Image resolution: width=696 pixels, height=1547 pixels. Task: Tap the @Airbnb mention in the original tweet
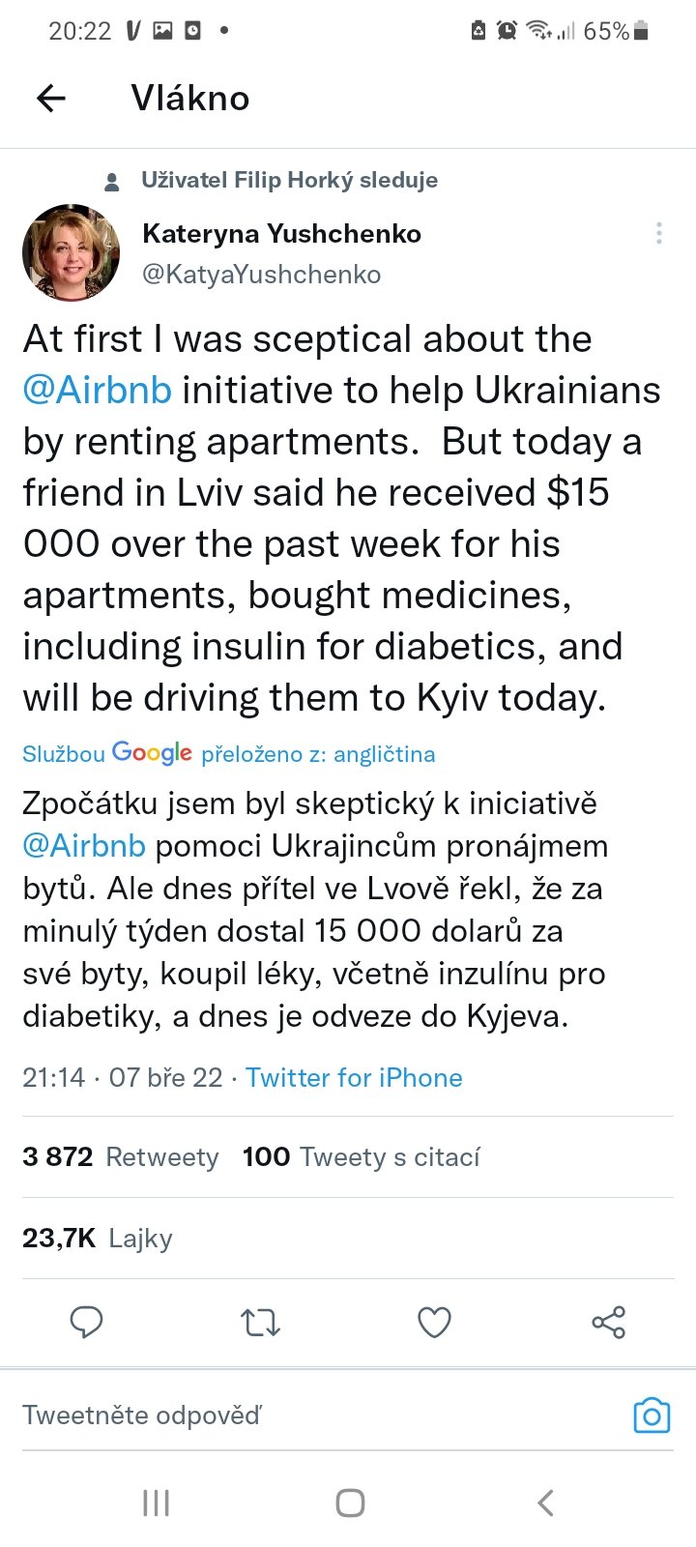(97, 391)
